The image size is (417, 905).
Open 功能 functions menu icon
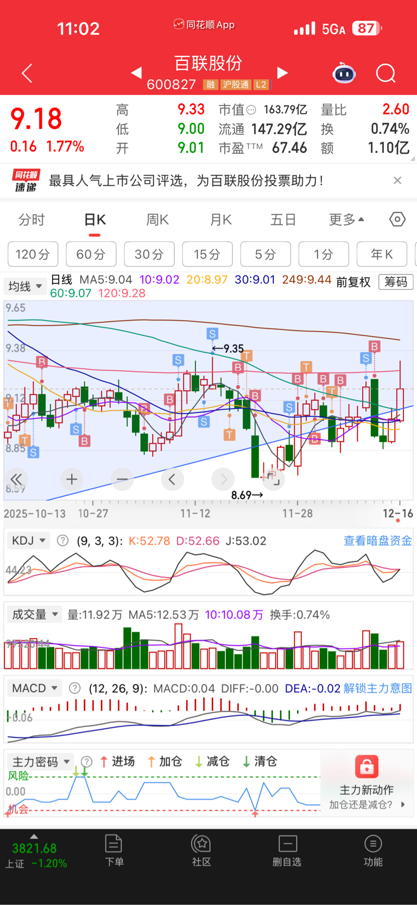pyautogui.click(x=373, y=850)
